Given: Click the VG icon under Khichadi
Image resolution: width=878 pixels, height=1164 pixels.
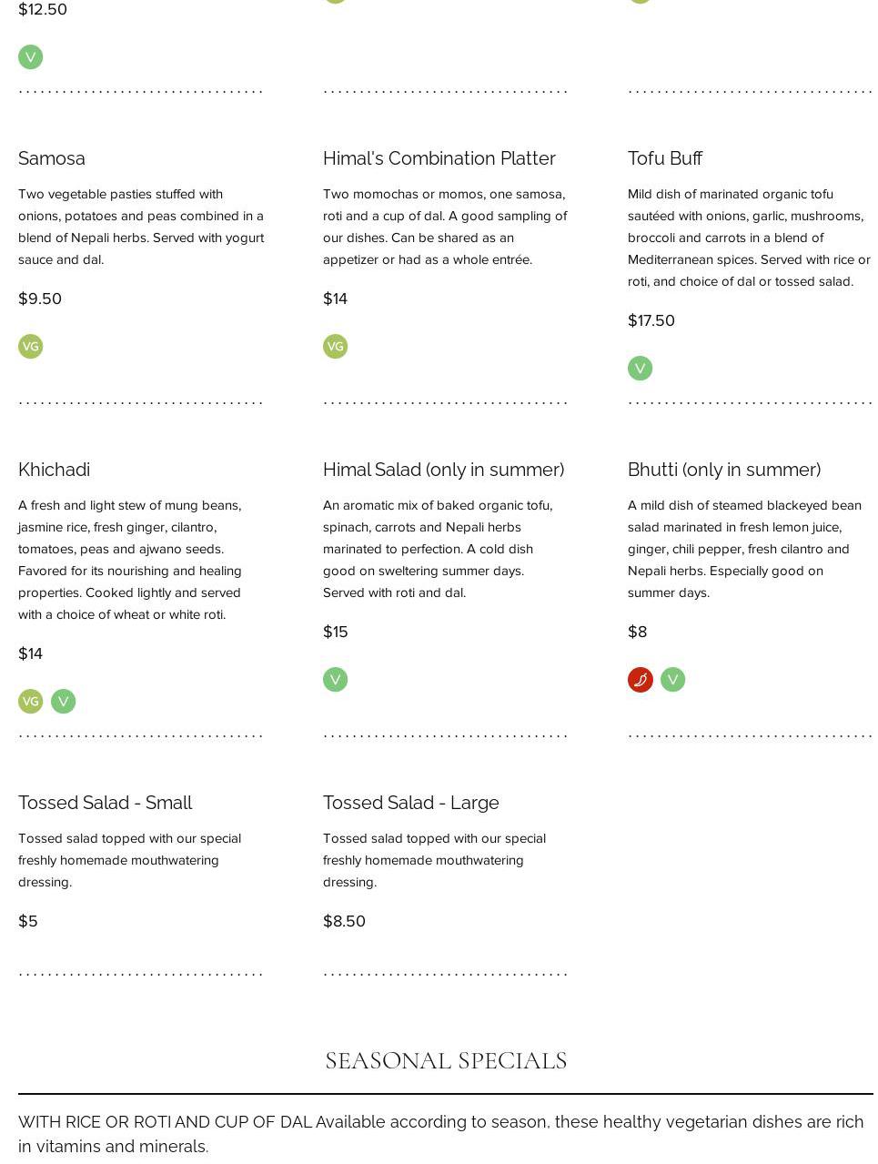Looking at the screenshot, I should click(x=30, y=702).
